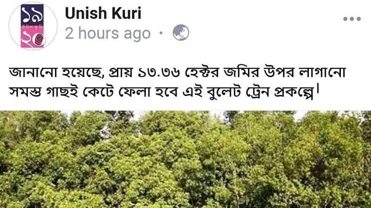Click the dot separator beside the timestamp

point(161,33)
